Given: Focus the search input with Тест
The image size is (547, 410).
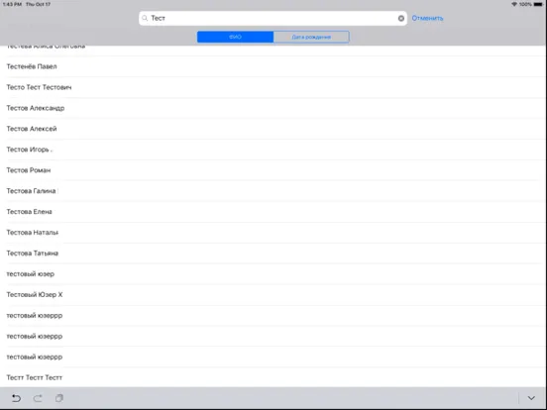Looking at the screenshot, I should tap(273, 18).
